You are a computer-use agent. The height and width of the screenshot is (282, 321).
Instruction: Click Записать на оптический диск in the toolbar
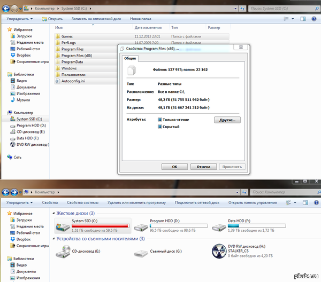pos(96,18)
